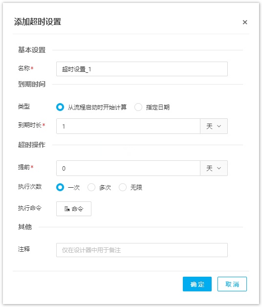This screenshot has height=307, width=262.
Task: Confirm with the 确定 button
Action: [x=197, y=284]
